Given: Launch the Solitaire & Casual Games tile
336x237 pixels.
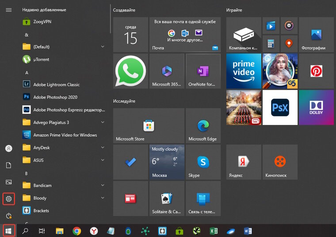Looking at the screenshot, I should click(x=167, y=198).
